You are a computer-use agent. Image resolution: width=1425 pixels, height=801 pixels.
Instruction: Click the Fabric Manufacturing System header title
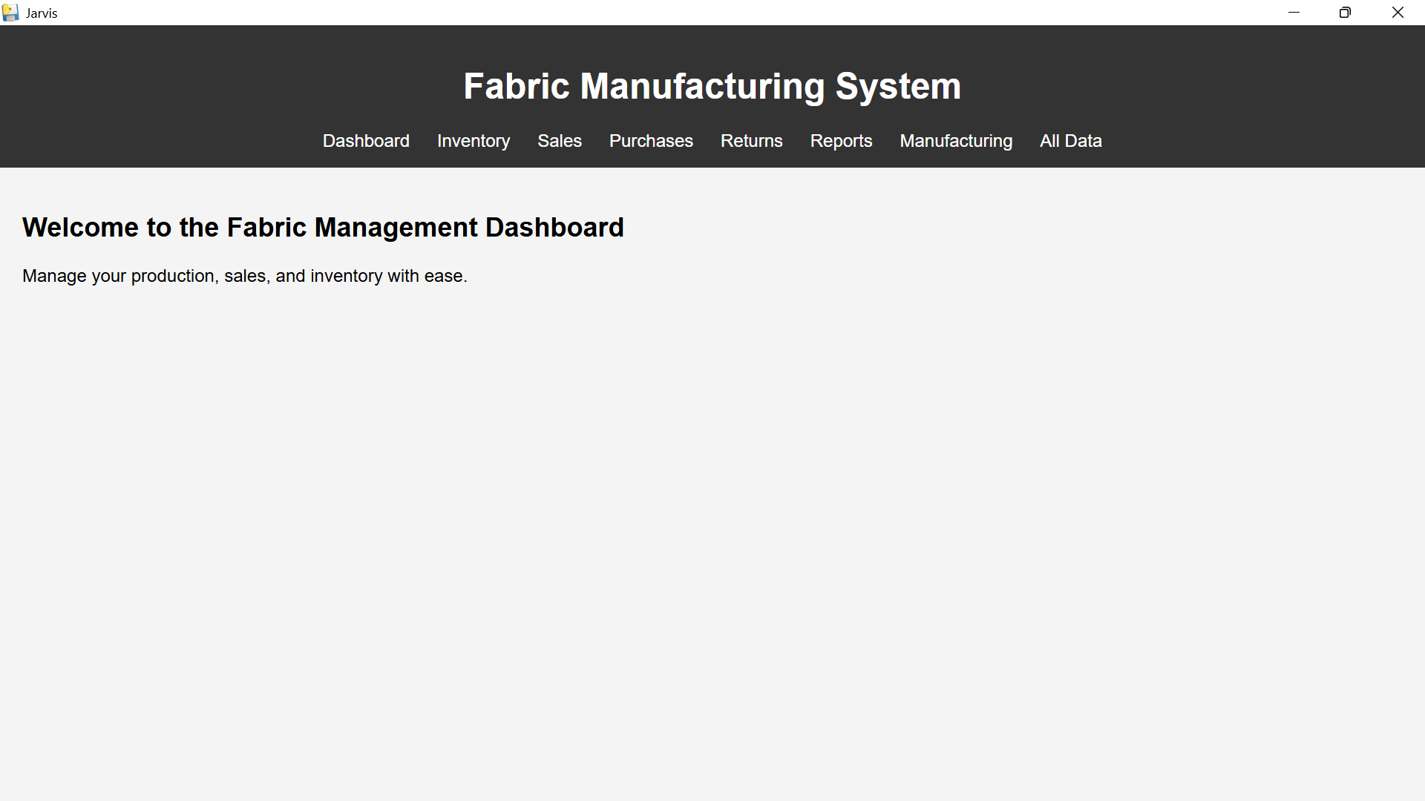(x=712, y=87)
